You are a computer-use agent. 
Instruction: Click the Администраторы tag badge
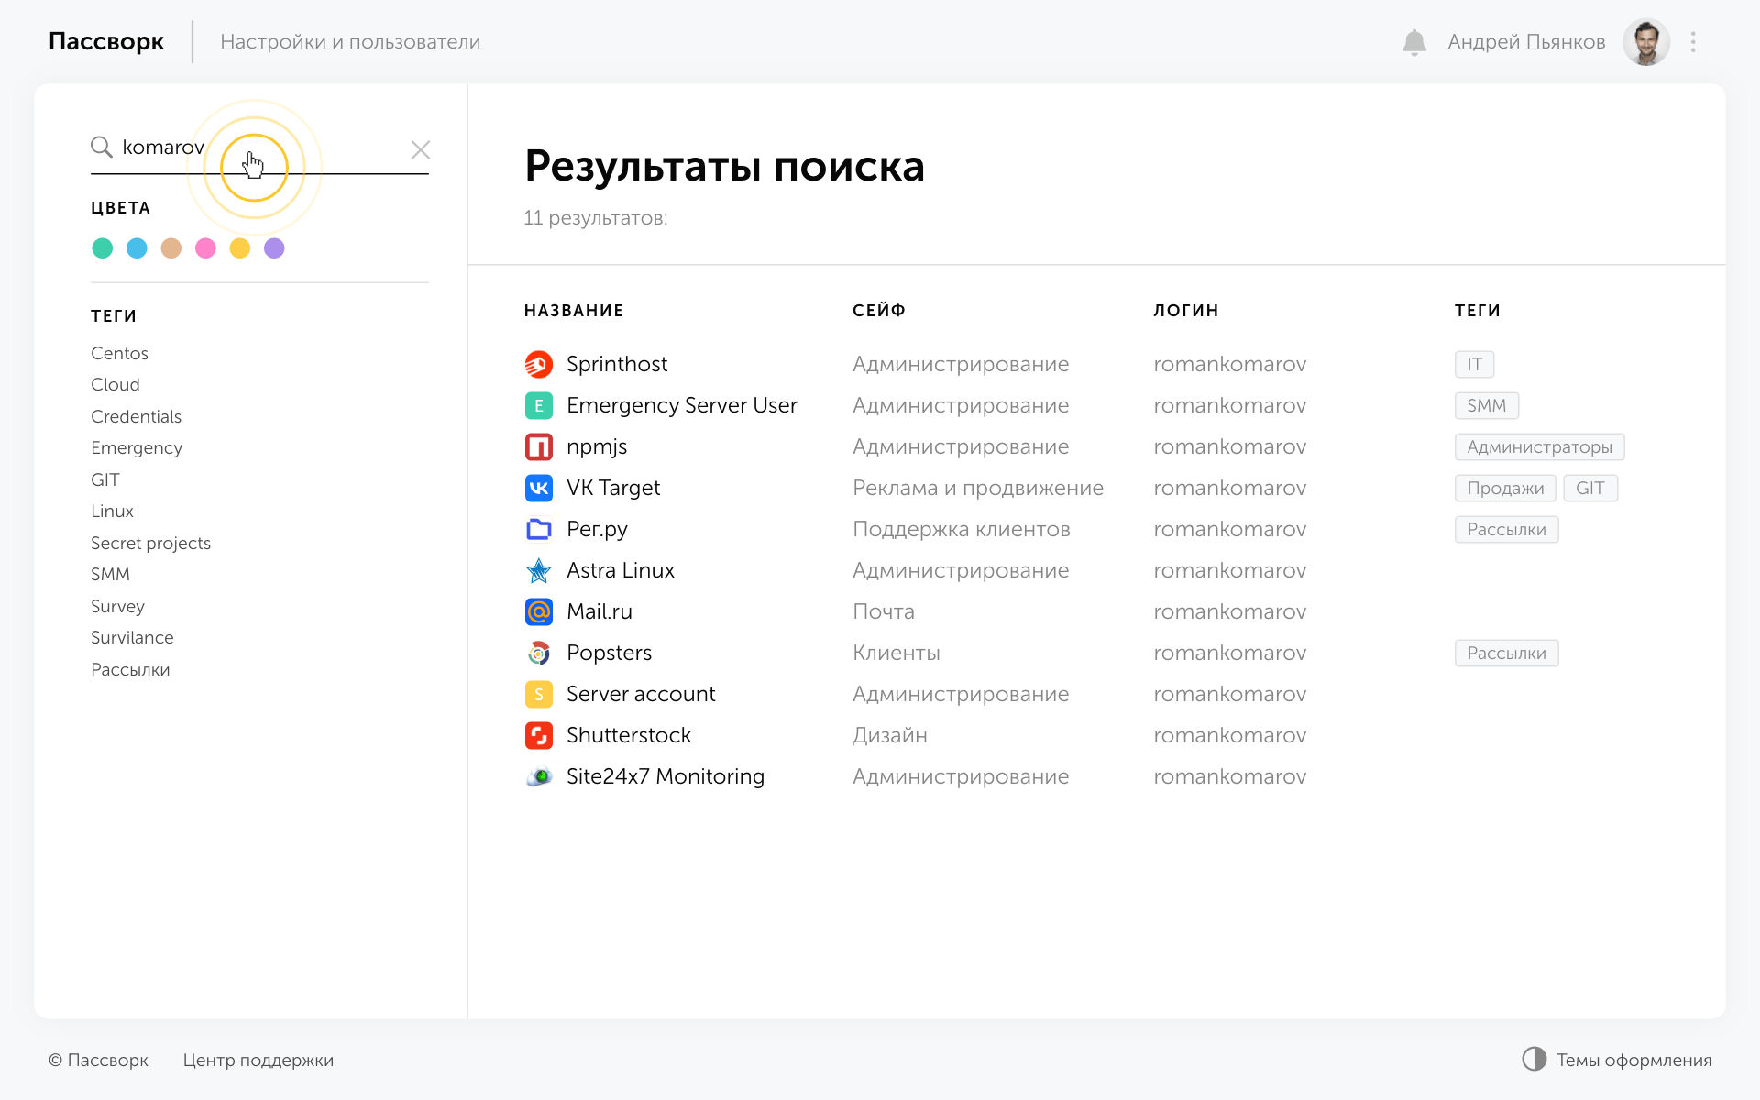[1539, 446]
